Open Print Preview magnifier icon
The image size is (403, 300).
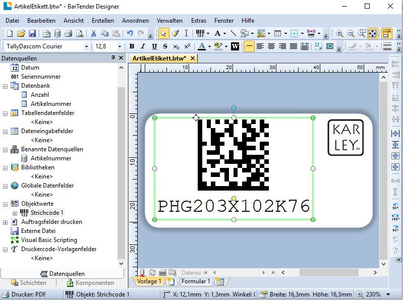coord(80,33)
